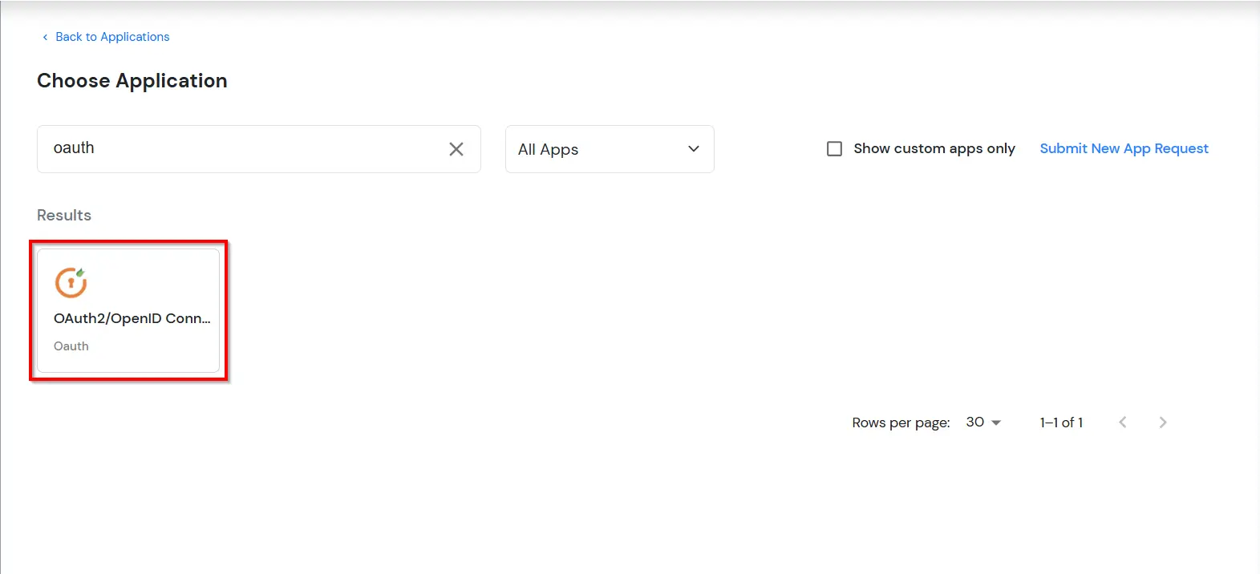Screen dimensions: 1260x574
Task: Change rows per page from 30
Action: 983,422
